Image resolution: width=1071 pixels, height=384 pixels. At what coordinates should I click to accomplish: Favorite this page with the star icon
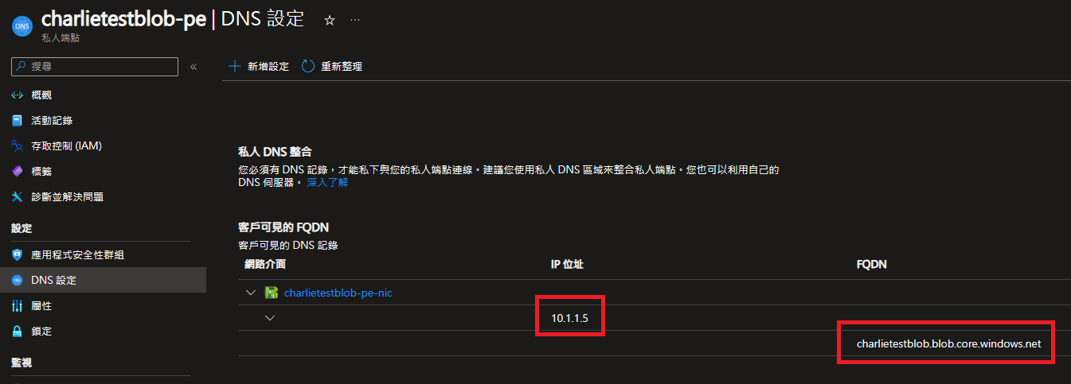coord(329,21)
